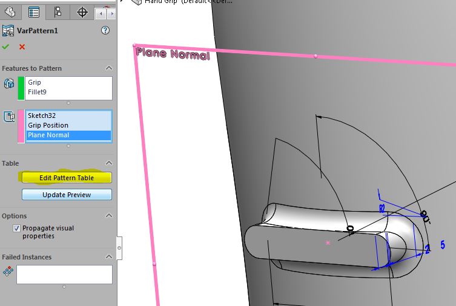Collapse the Table section
The height and width of the screenshot is (306, 456).
[109, 163]
